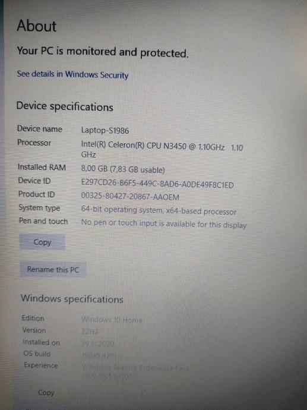This screenshot has height=410, width=307.
Task: Click the Device specifications heading
Action: click(65, 107)
